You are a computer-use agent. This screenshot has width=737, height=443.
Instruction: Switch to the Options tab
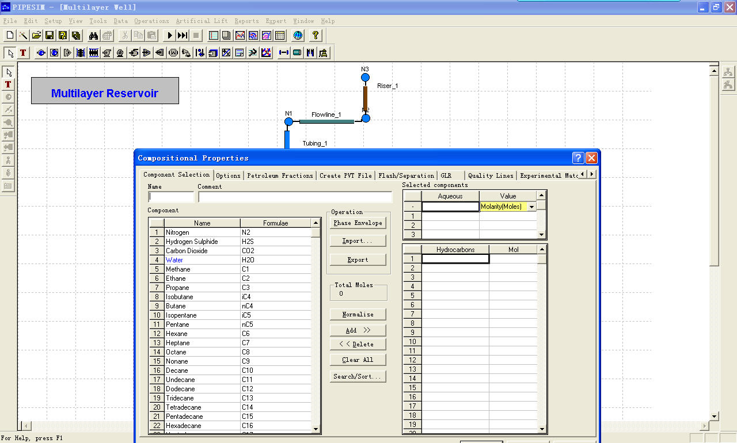pyautogui.click(x=229, y=175)
